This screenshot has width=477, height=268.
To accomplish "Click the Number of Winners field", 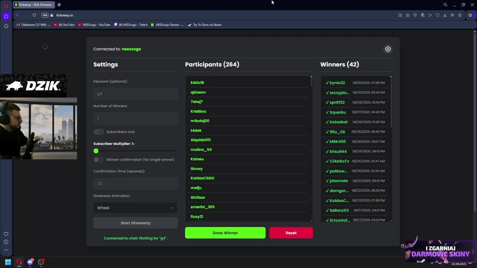I will click(136, 118).
